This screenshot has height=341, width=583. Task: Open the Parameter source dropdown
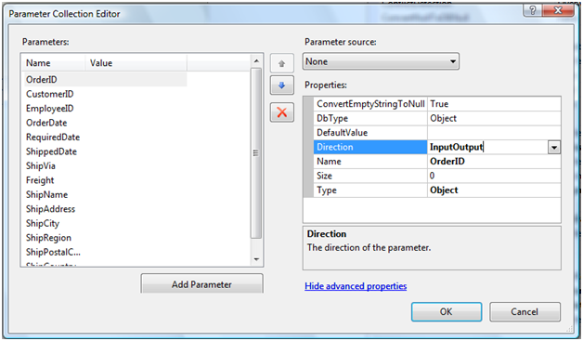pos(382,61)
